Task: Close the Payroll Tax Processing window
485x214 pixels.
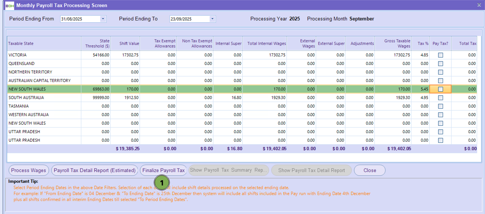Action: coord(479,5)
